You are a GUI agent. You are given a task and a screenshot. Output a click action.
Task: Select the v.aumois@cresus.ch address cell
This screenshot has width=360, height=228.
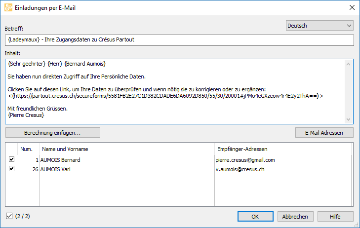coord(240,169)
